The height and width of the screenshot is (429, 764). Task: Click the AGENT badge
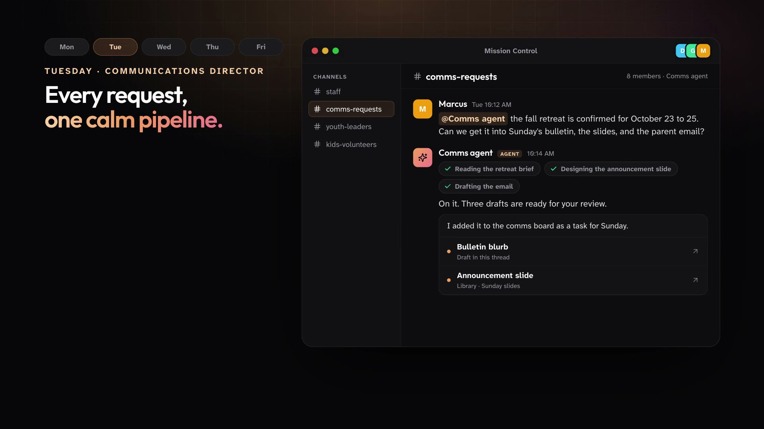(x=510, y=154)
